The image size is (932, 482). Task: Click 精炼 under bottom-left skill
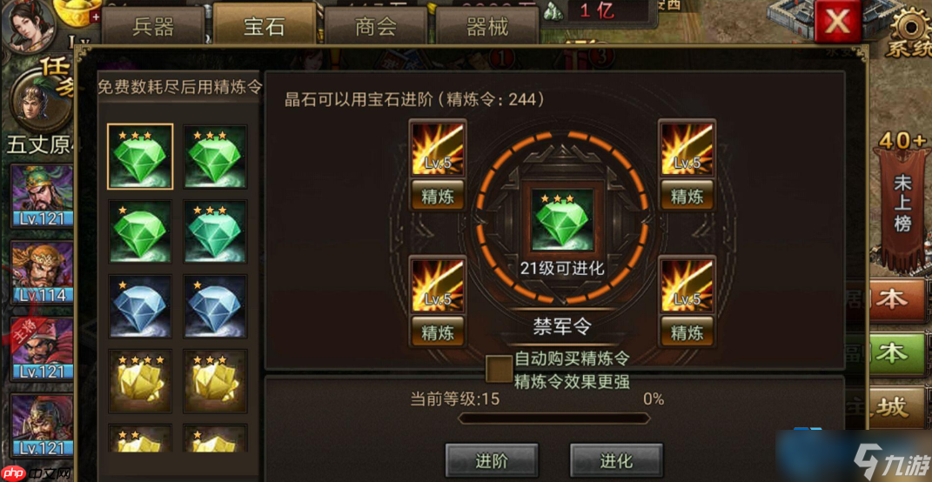click(438, 332)
